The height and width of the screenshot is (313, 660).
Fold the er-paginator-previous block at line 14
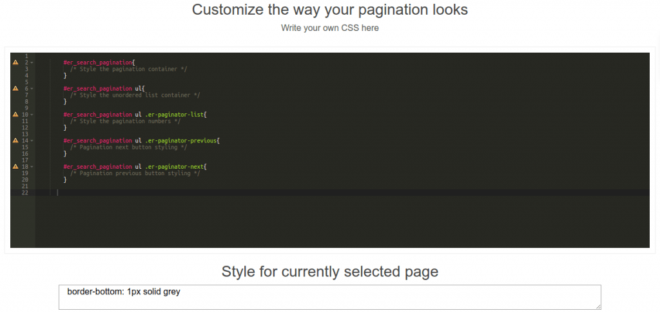click(32, 140)
